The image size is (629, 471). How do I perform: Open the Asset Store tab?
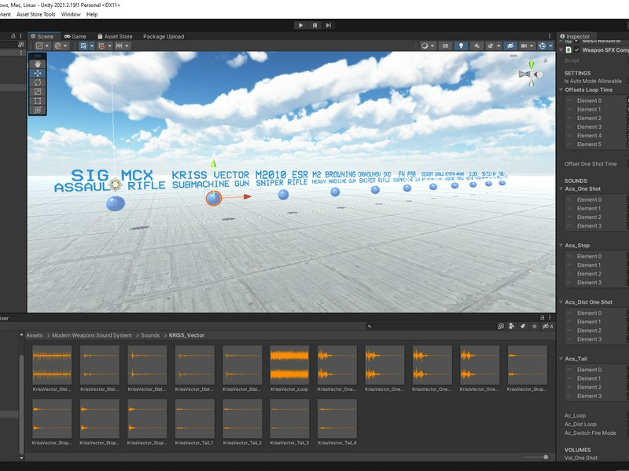(x=115, y=36)
